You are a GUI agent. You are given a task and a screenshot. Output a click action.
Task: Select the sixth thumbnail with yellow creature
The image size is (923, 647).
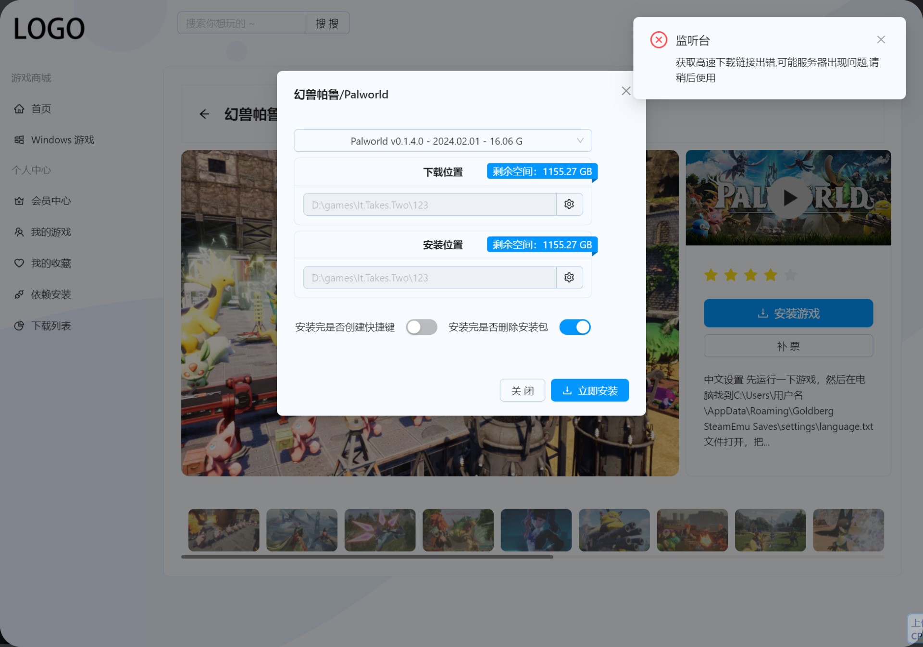click(614, 530)
